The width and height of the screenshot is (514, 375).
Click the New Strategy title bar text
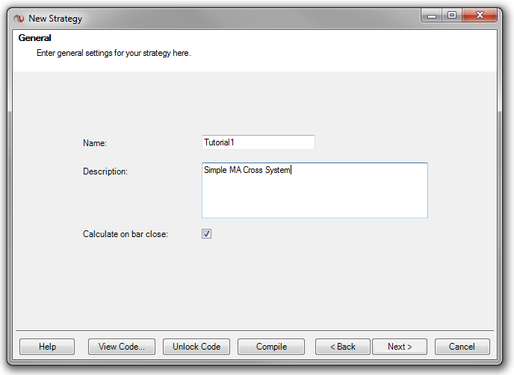click(55, 18)
